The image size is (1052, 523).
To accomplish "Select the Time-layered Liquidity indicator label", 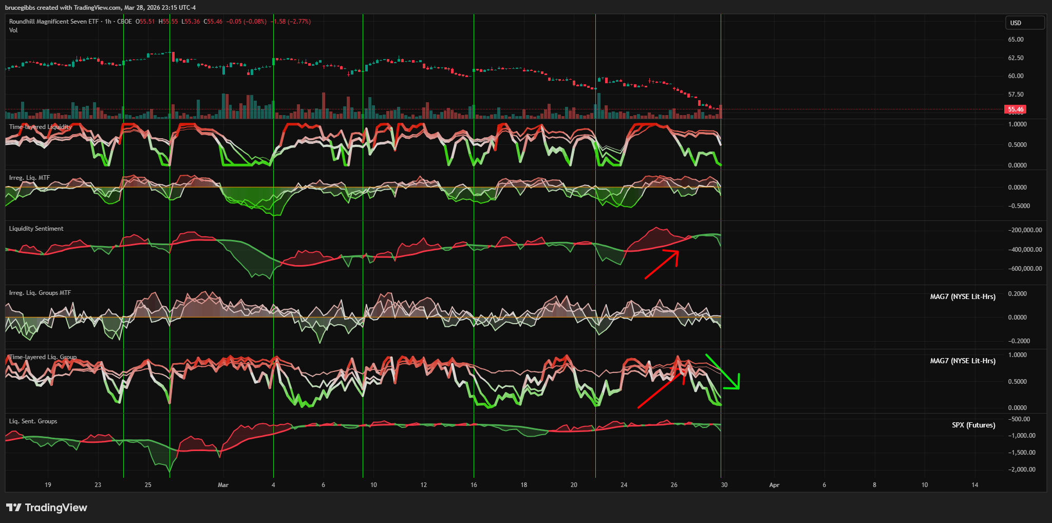I will (40, 126).
